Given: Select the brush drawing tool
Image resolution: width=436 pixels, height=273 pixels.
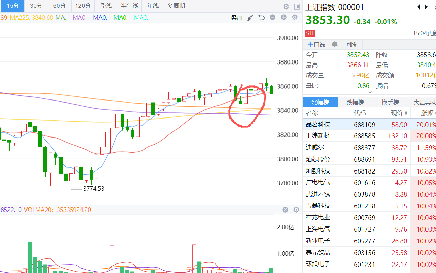Looking at the screenshot, I should [250, 18].
